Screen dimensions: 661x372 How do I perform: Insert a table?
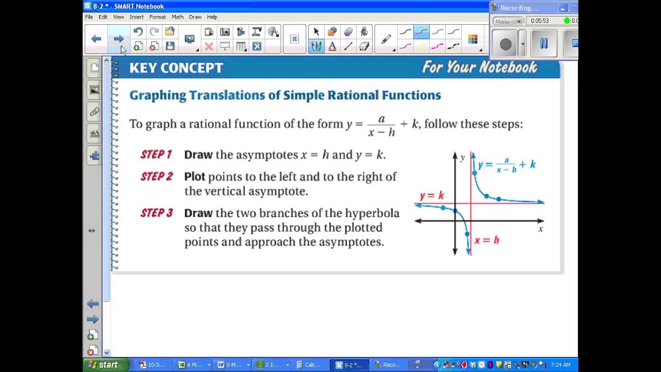point(241,47)
